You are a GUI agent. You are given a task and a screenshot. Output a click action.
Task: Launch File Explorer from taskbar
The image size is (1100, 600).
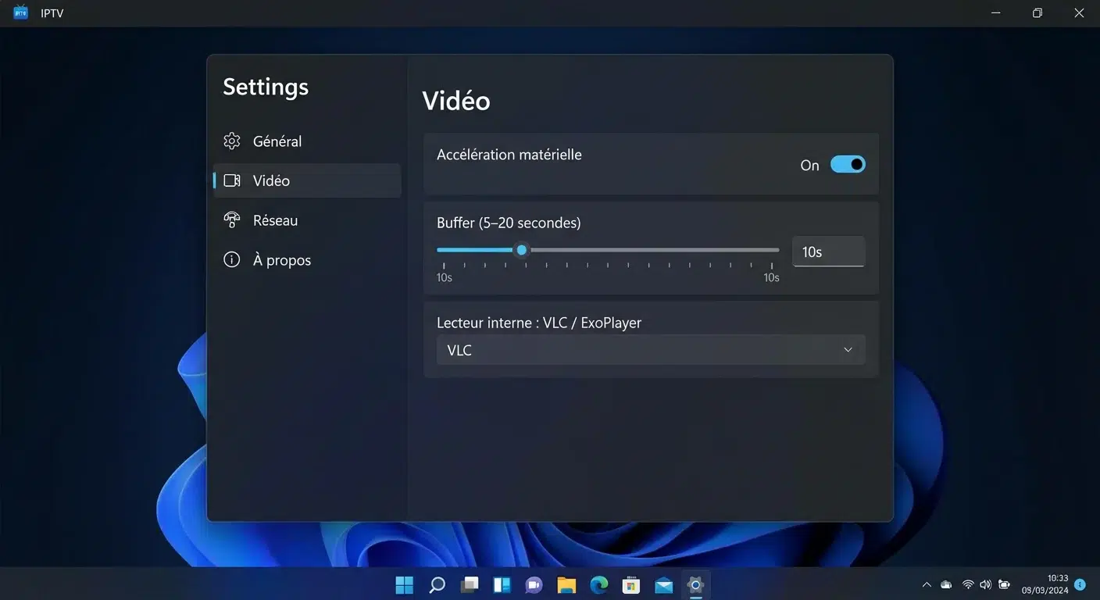(566, 584)
